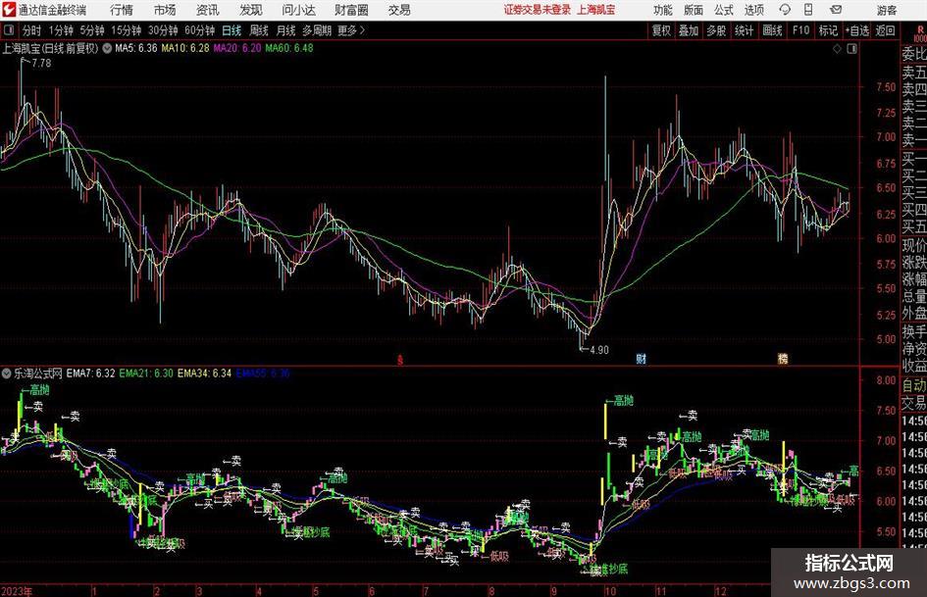The width and height of the screenshot is (927, 597).
Task: Click the EMA7: 6.32 indicator value
Action: (x=90, y=373)
